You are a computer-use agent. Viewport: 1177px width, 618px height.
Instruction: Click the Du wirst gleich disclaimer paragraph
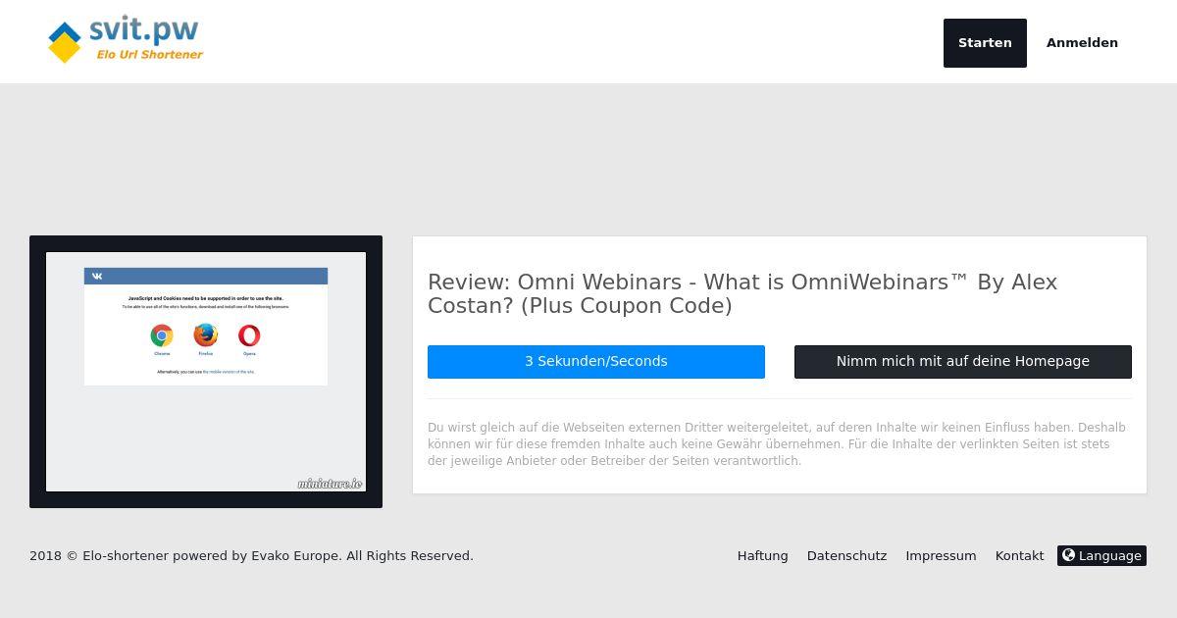[x=777, y=444]
